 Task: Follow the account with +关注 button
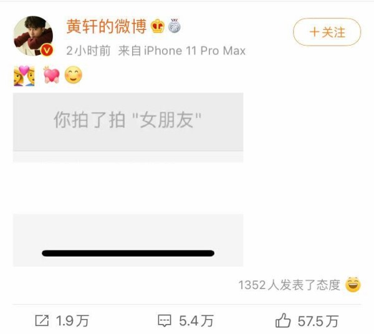point(327,32)
